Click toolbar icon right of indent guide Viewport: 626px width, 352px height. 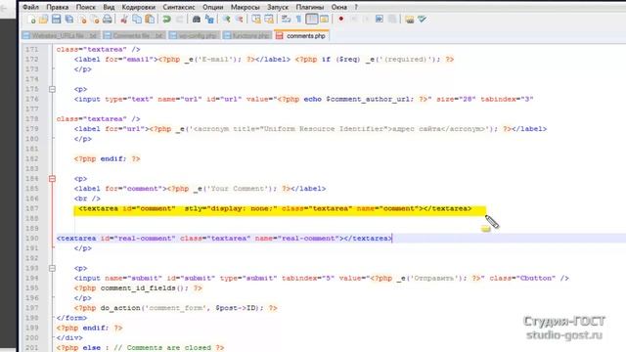324,20
